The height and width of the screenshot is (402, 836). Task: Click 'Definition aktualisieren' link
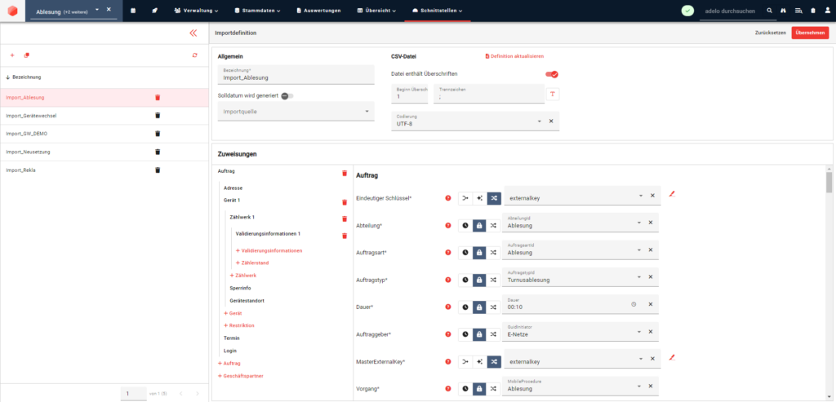(x=514, y=56)
